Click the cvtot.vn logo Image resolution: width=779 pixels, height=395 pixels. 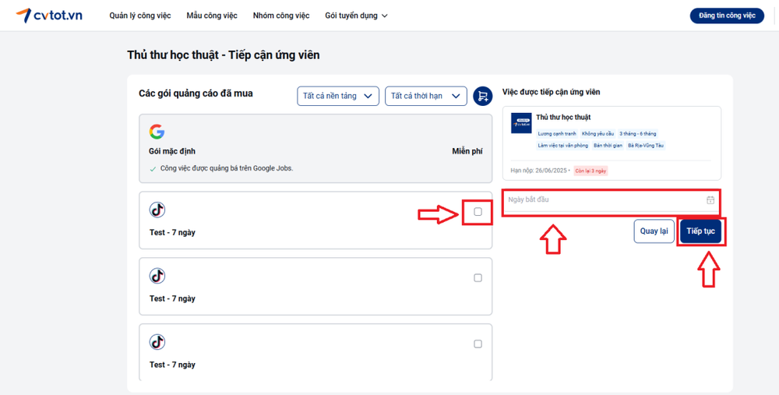click(x=49, y=16)
